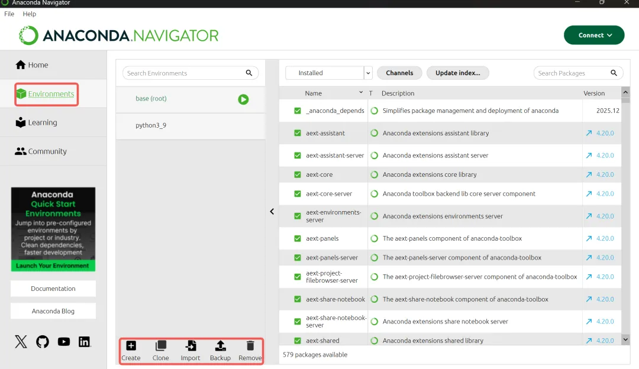The height and width of the screenshot is (369, 639).
Task: Click the Version column header
Action: (594, 93)
